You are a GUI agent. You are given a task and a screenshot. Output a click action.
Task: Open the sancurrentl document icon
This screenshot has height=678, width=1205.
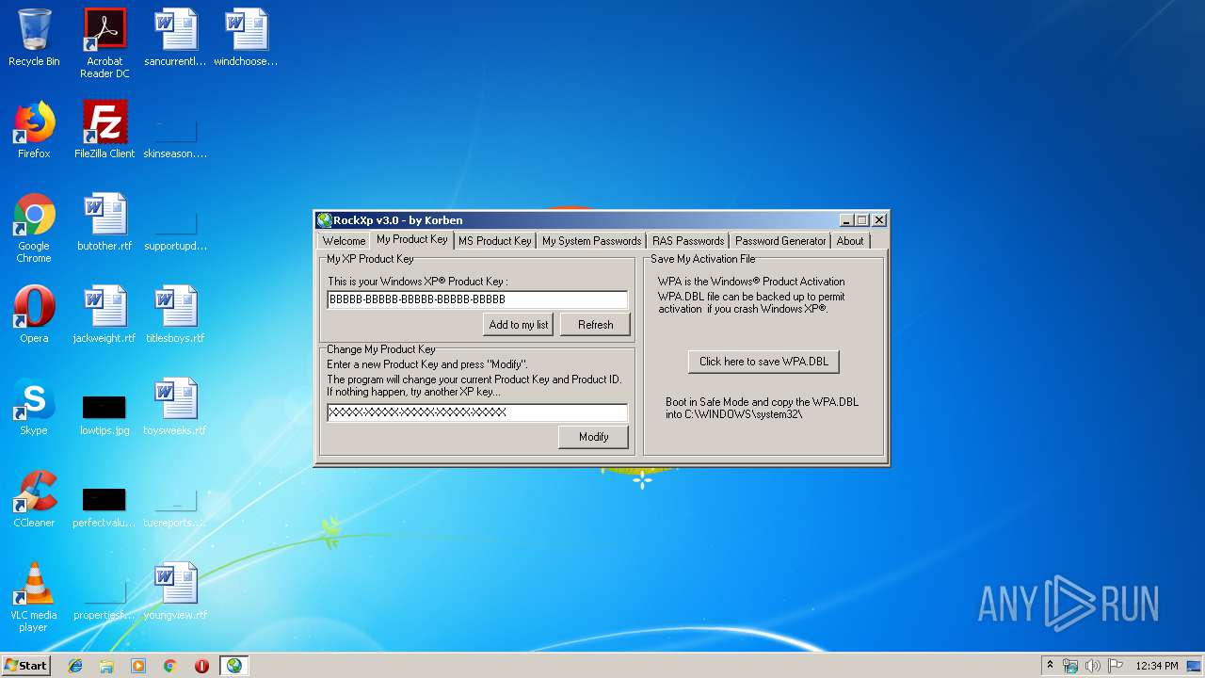[x=175, y=38]
